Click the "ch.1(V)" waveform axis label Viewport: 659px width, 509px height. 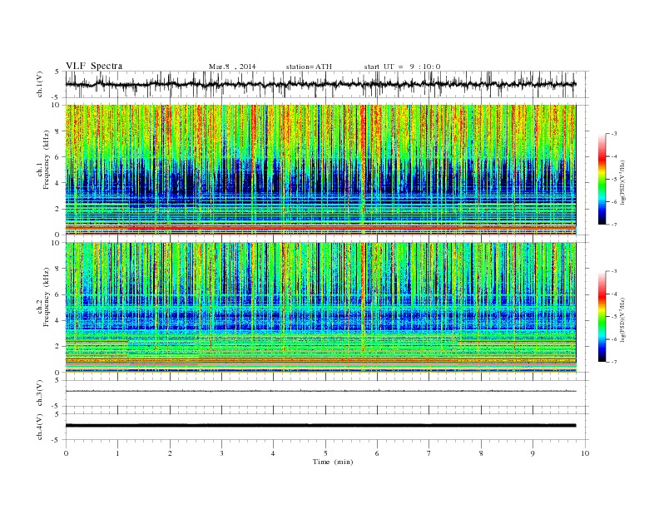click(40, 84)
